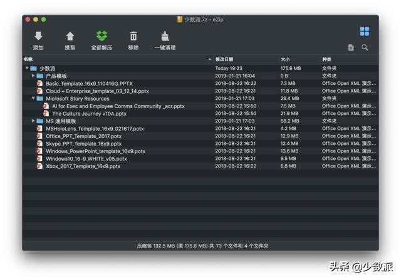Screen dimensions: 401x280
Task: Click the MSHoloLens_Template file icon
Action: (39, 129)
